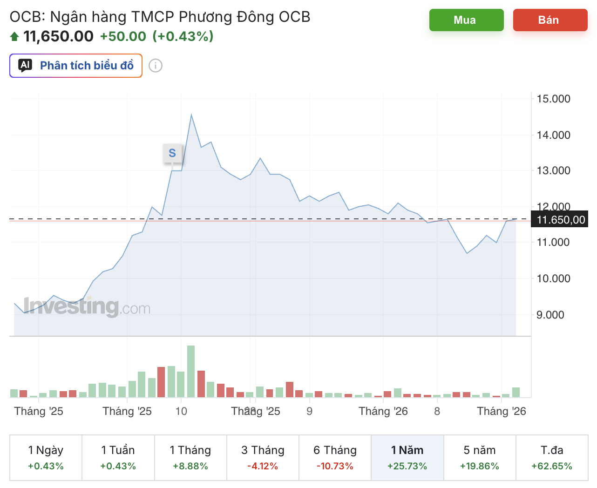Viewport: 597px width, 488px height.
Task: Show the T.đa maximum range
Action: point(552,457)
